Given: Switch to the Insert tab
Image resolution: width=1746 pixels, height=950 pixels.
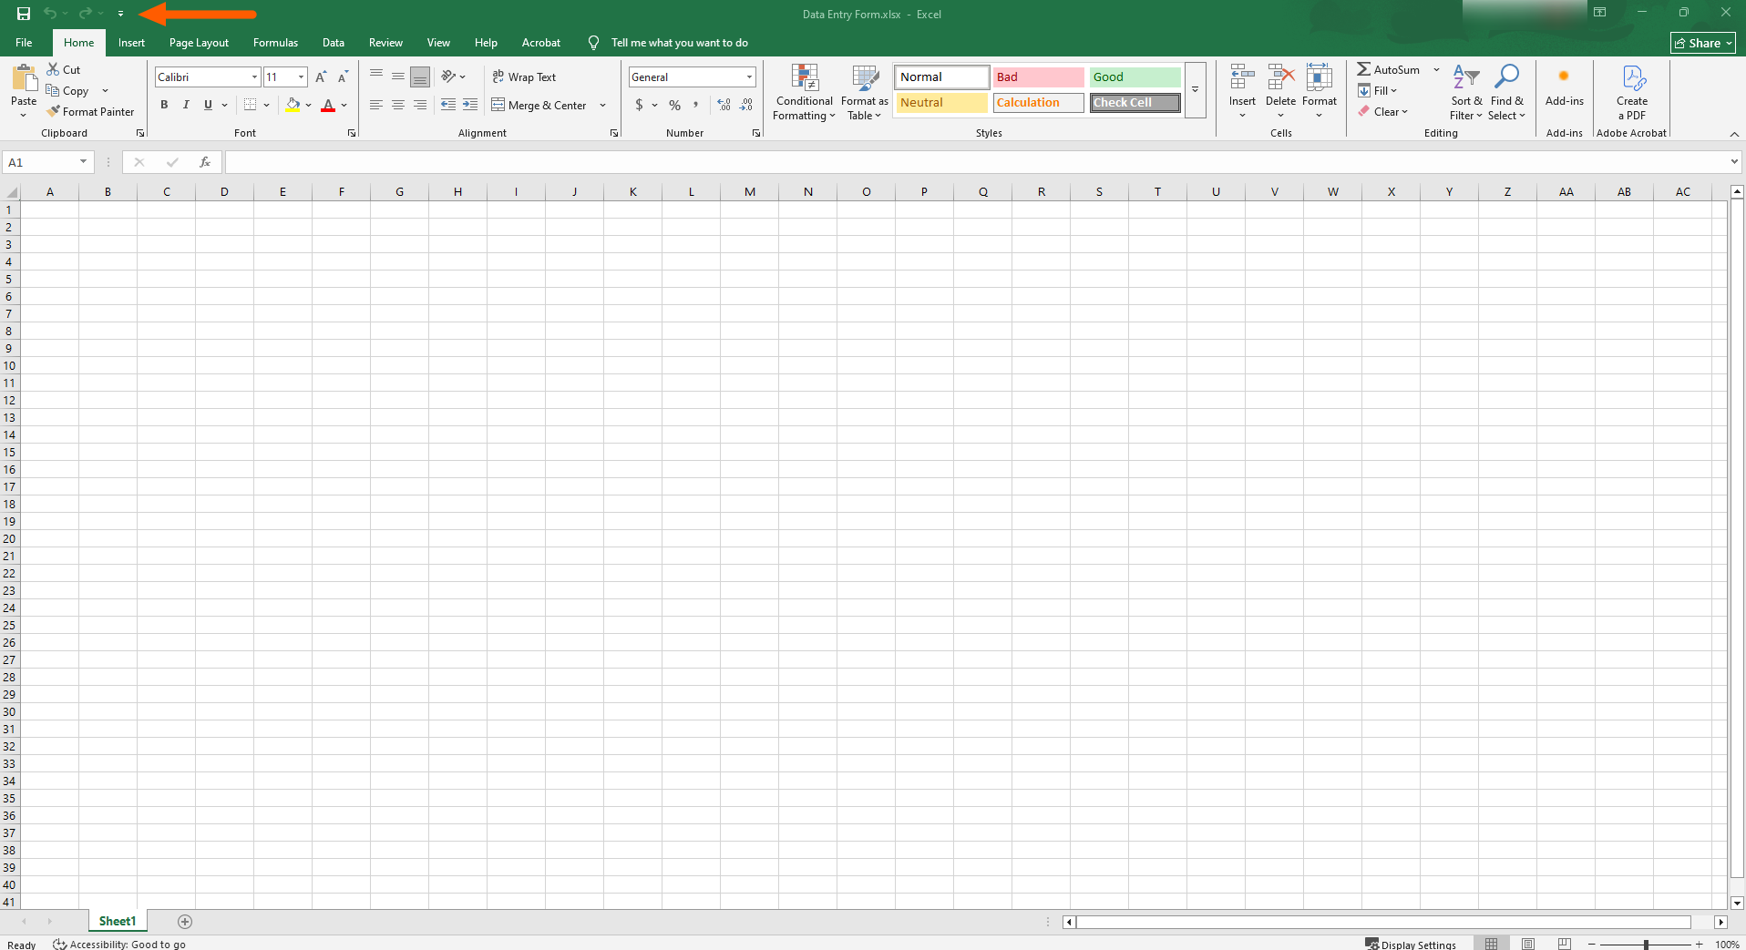Looking at the screenshot, I should coord(131,43).
